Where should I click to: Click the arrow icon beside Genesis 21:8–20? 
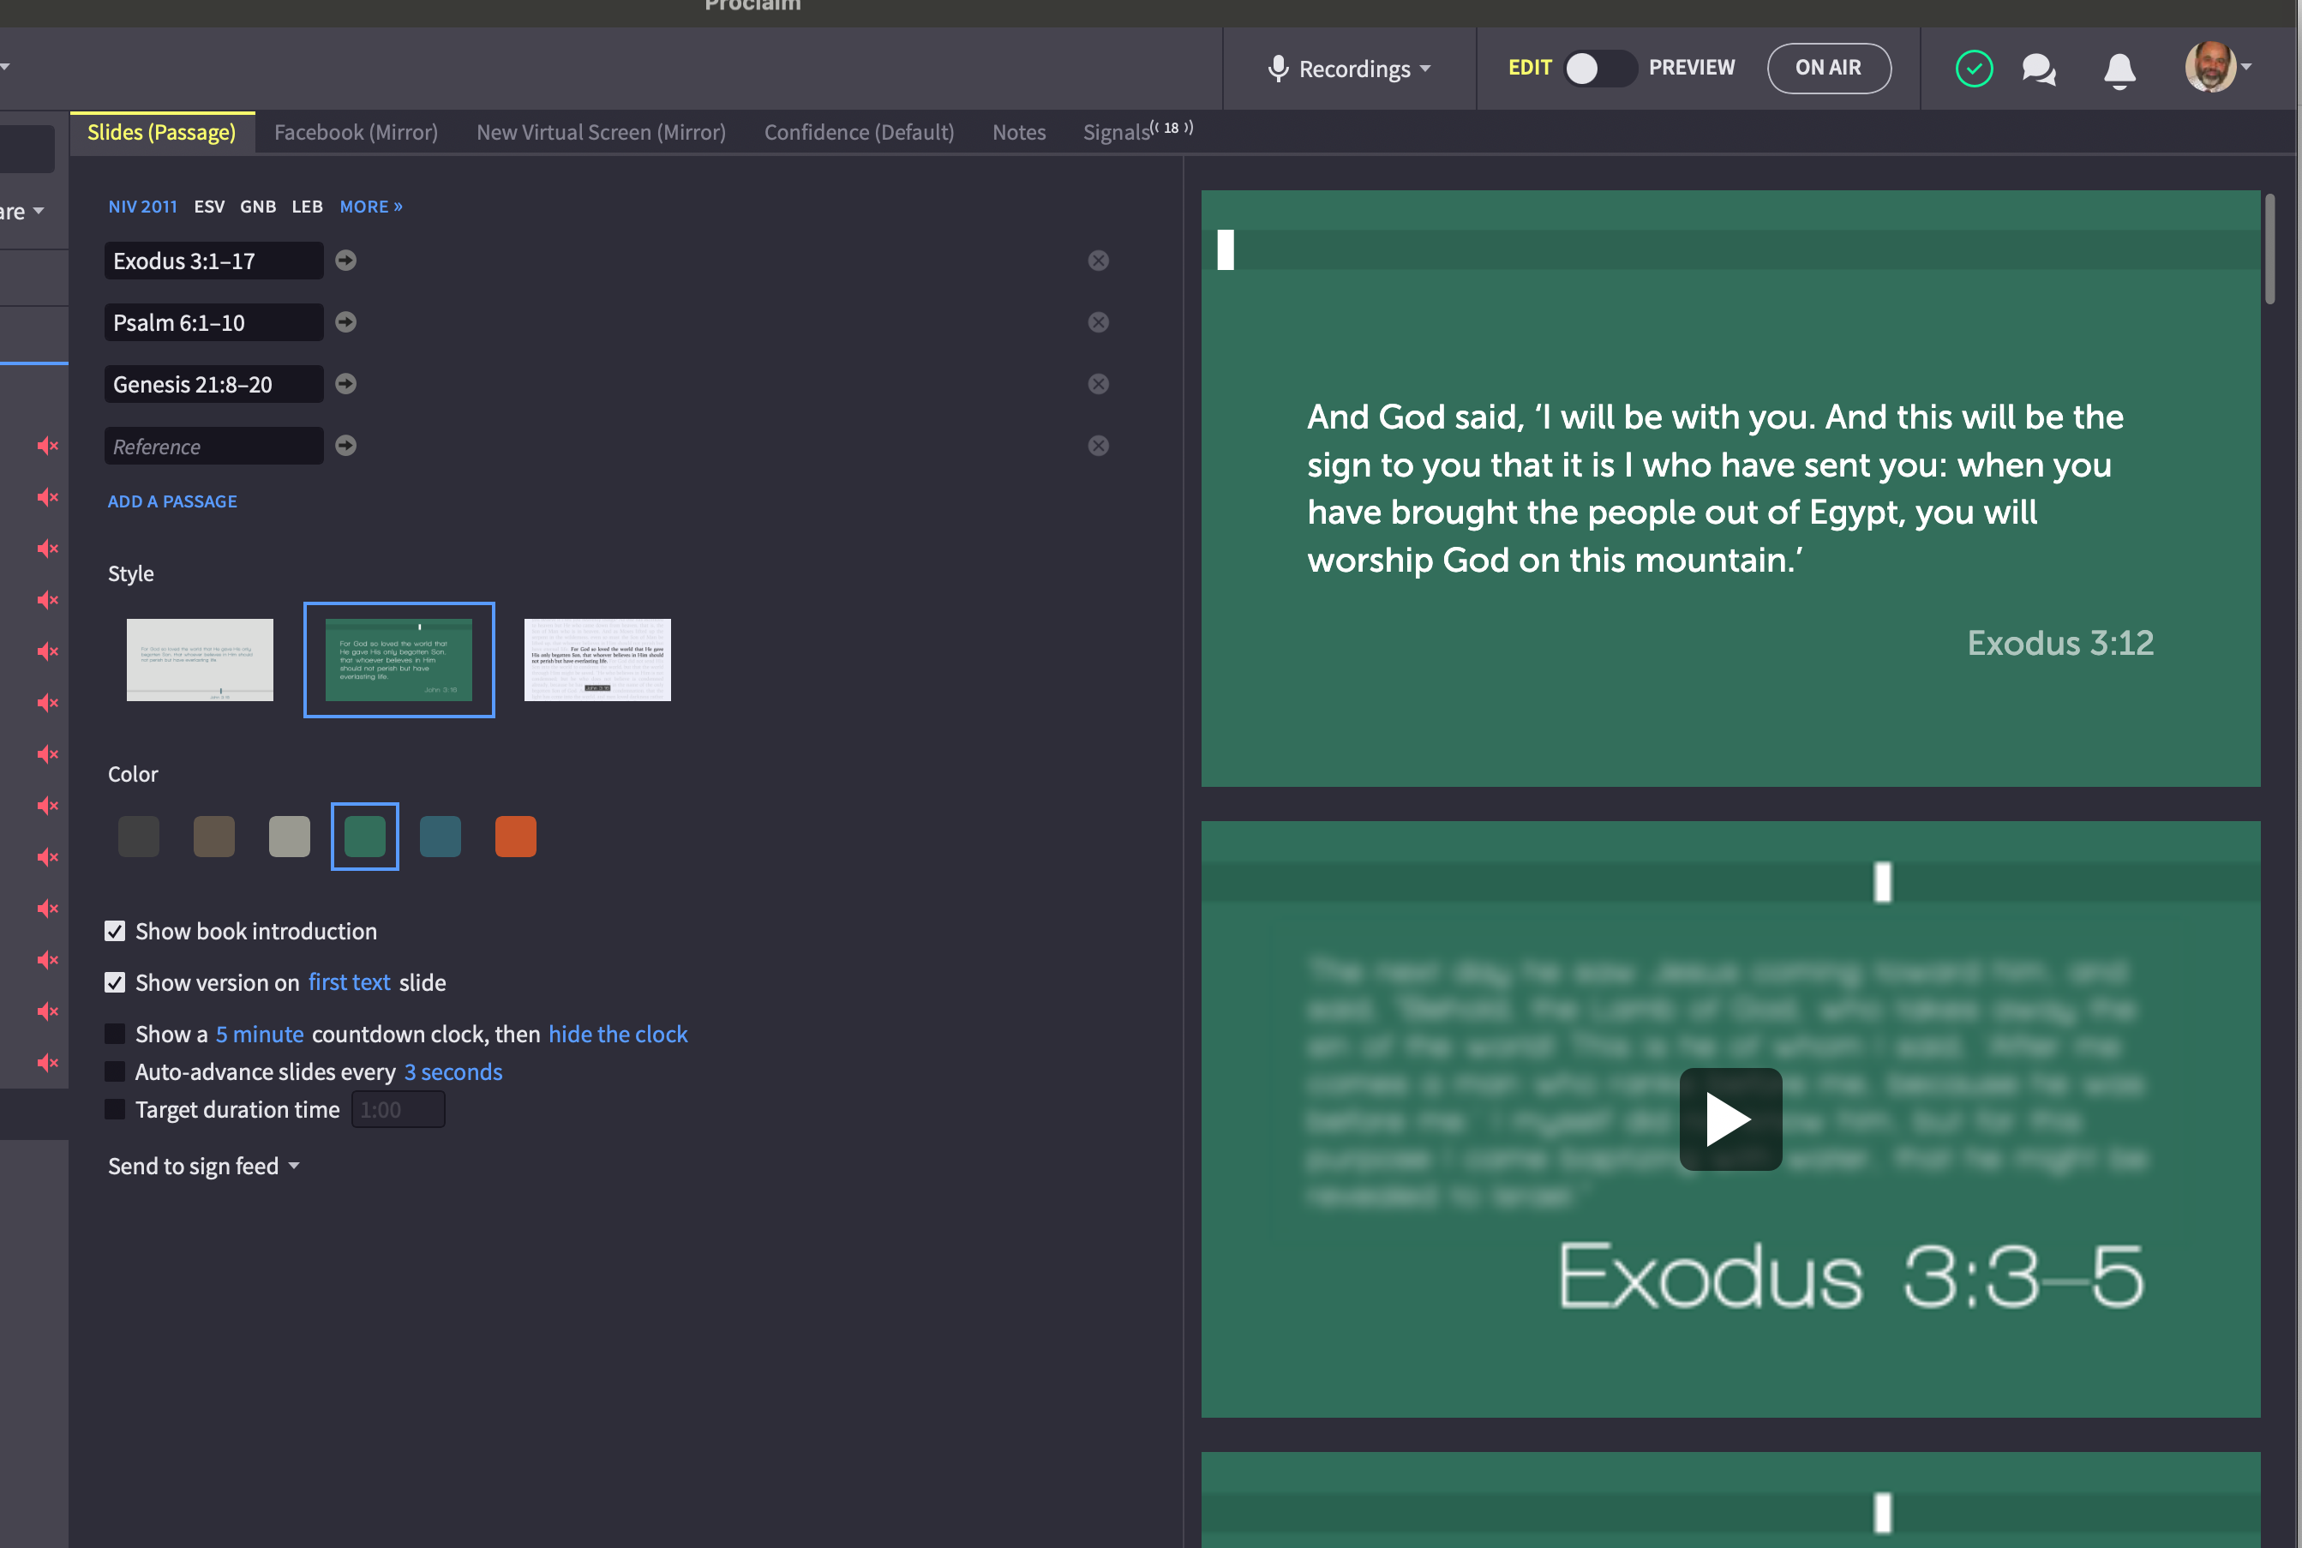click(345, 384)
